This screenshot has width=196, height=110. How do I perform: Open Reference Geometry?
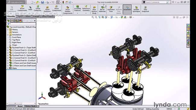pos(86,8)
